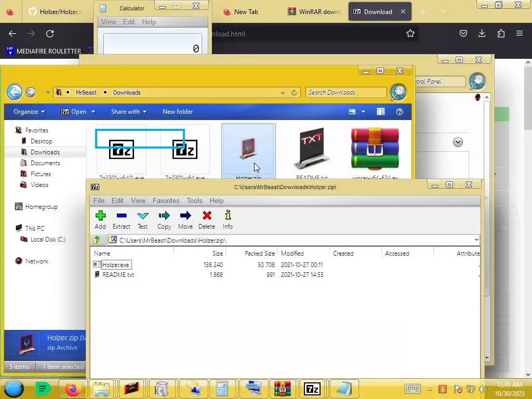Open Firefox hamburger application menu
Screen dimensions: 532x399
pyautogui.click(x=520, y=33)
